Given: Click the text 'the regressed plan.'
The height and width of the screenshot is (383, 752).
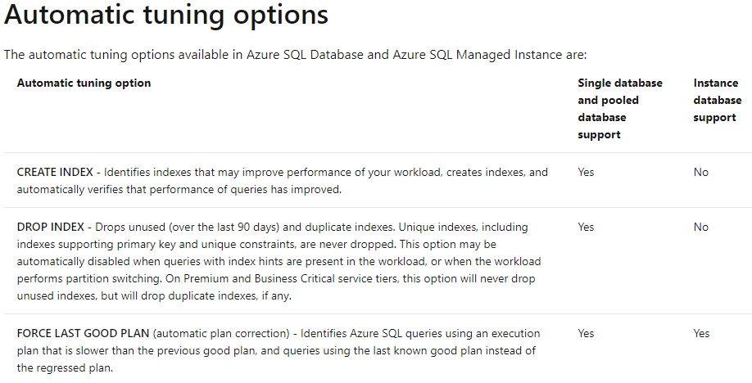Looking at the screenshot, I should [65, 367].
